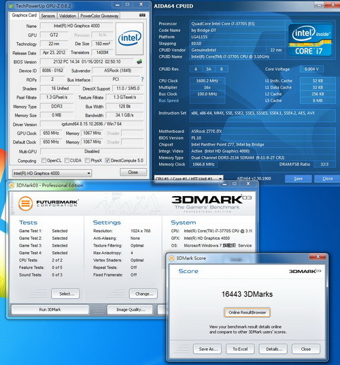
Task: Click the GPU Name text field
Action: [77, 26]
